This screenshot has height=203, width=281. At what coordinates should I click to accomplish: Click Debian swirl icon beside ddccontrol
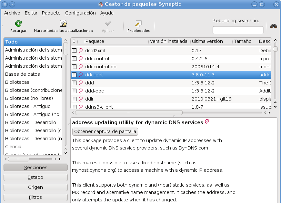81,59
